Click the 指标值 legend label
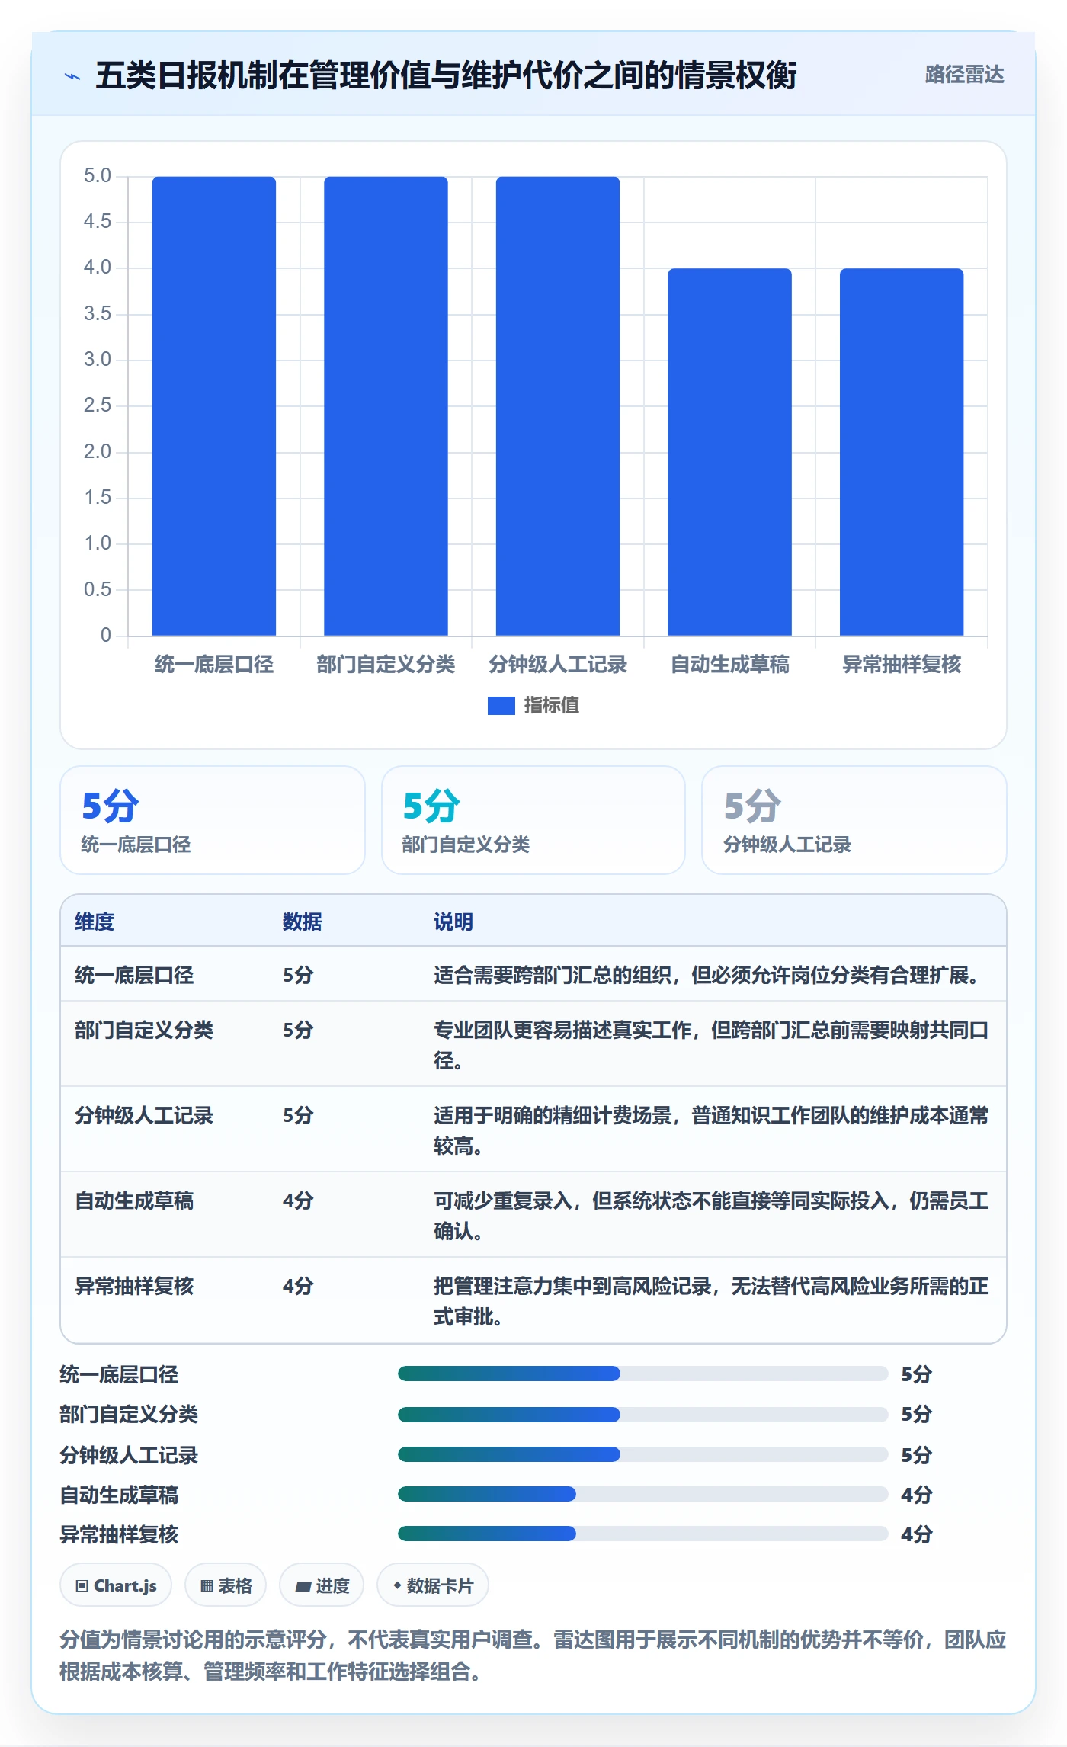The image size is (1067, 1747). [551, 706]
